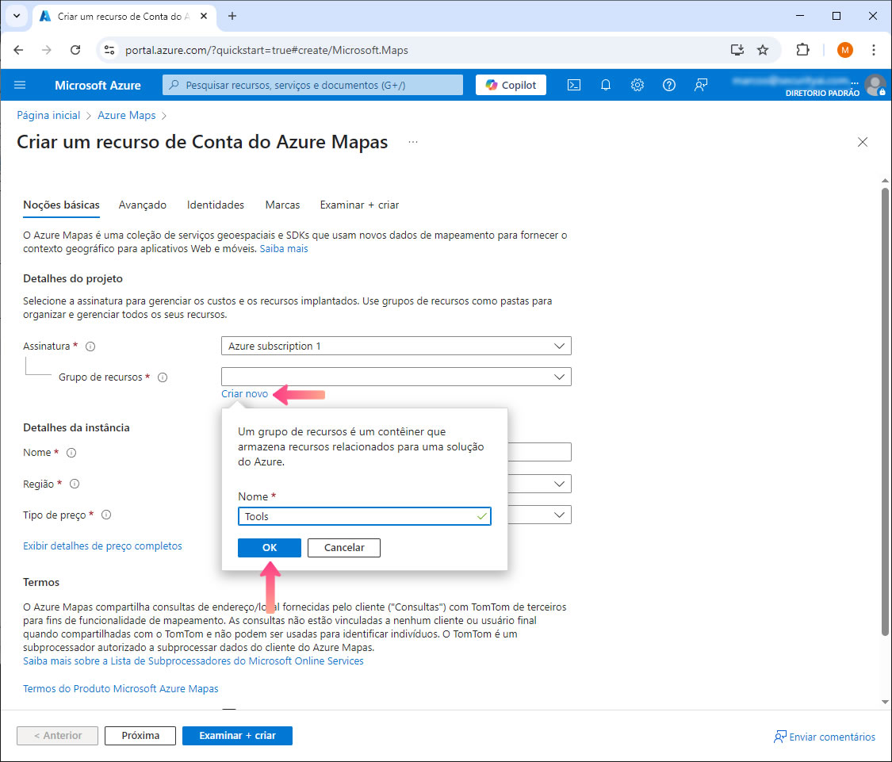Open the feedback icon in the top bar
This screenshot has height=762, width=892.
click(x=701, y=85)
